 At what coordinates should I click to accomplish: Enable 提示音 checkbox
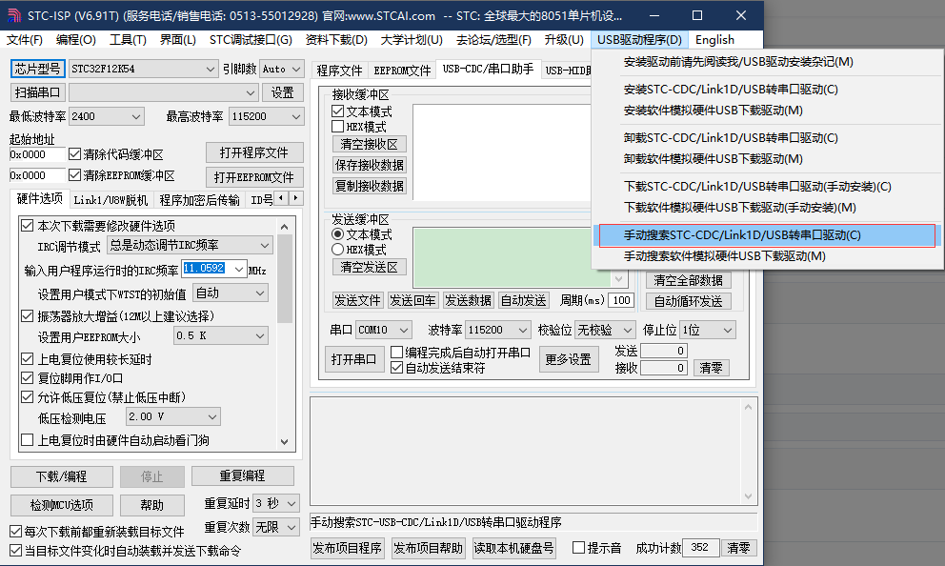tap(578, 547)
